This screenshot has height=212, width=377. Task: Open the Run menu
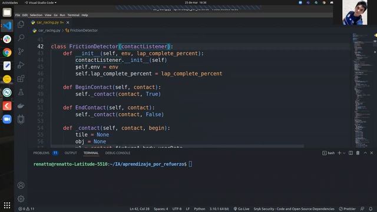(x=62, y=15)
